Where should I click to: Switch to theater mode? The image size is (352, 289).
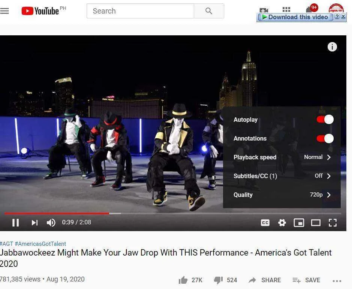point(316,223)
